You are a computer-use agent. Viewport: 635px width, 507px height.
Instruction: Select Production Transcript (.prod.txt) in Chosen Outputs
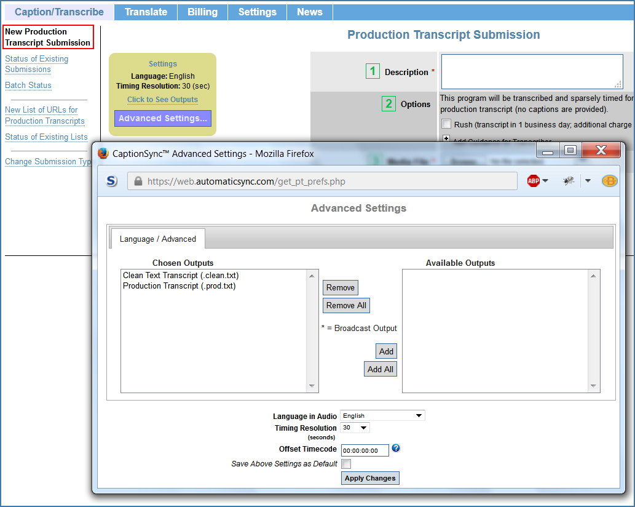point(179,286)
